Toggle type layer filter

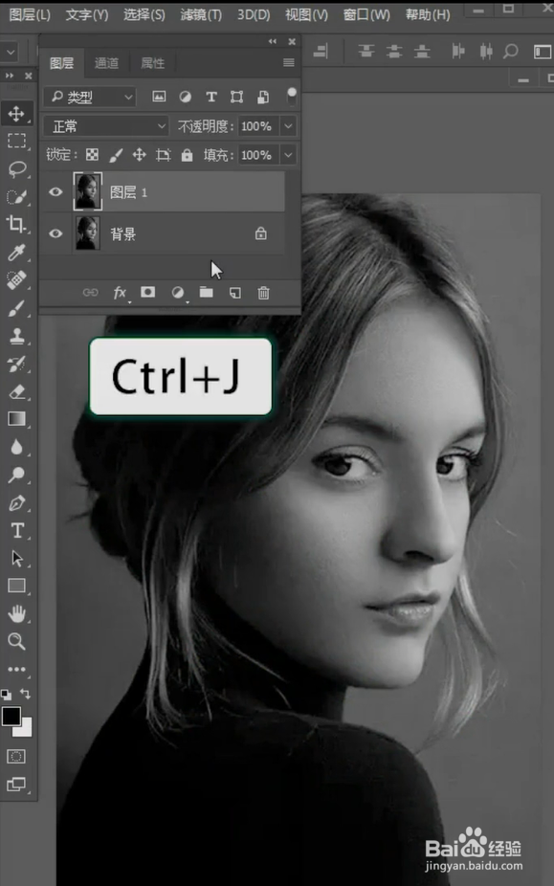click(211, 97)
